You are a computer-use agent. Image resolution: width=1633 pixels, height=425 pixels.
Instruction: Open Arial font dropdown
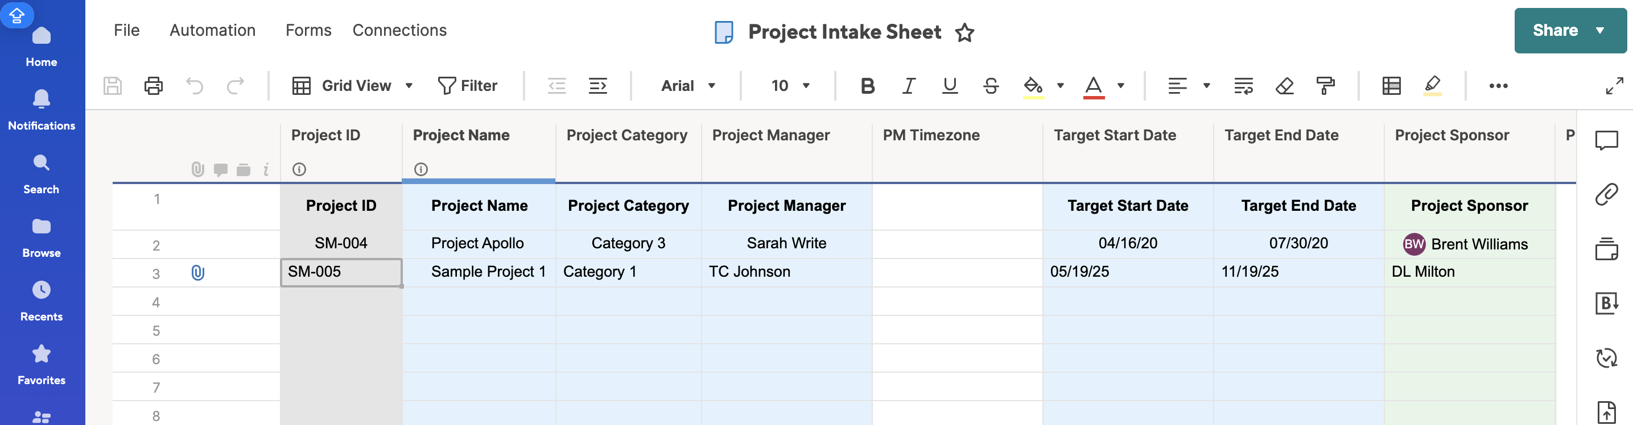pos(688,85)
